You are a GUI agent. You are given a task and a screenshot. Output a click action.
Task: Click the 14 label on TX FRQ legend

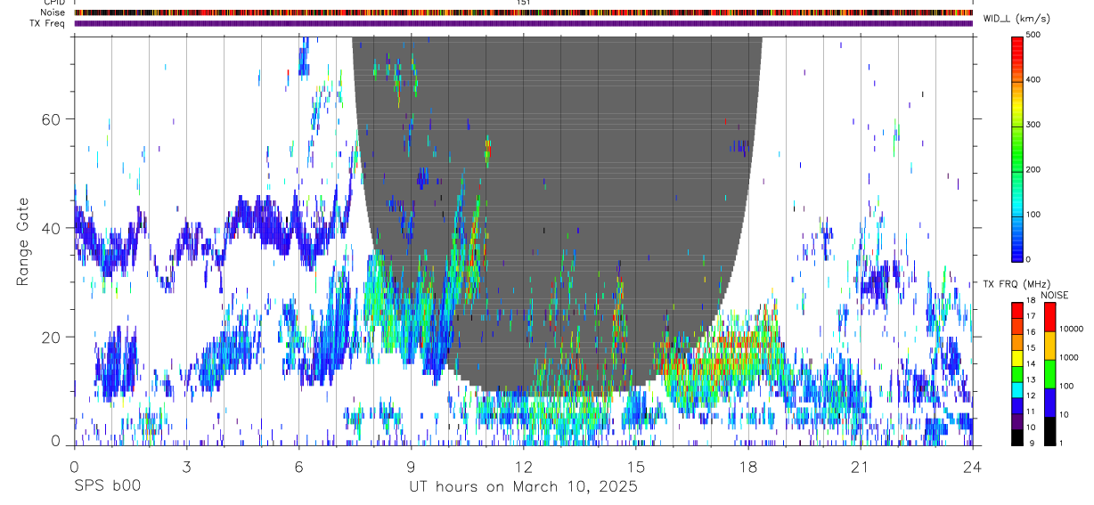[1031, 364]
